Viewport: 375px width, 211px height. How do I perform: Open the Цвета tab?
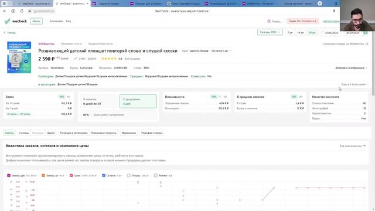51,133
